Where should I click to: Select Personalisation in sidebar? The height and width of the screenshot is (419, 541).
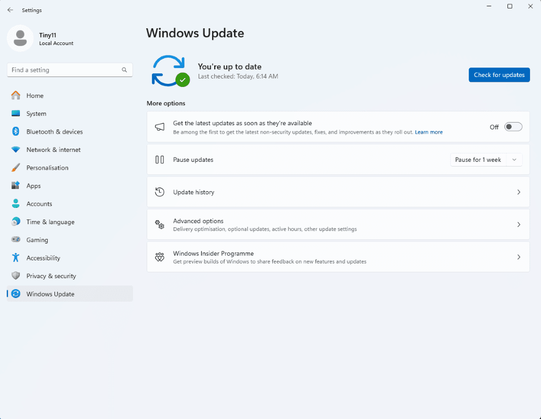click(x=70, y=168)
